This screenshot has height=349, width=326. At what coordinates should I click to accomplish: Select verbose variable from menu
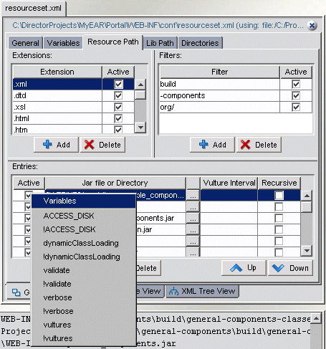(84, 297)
